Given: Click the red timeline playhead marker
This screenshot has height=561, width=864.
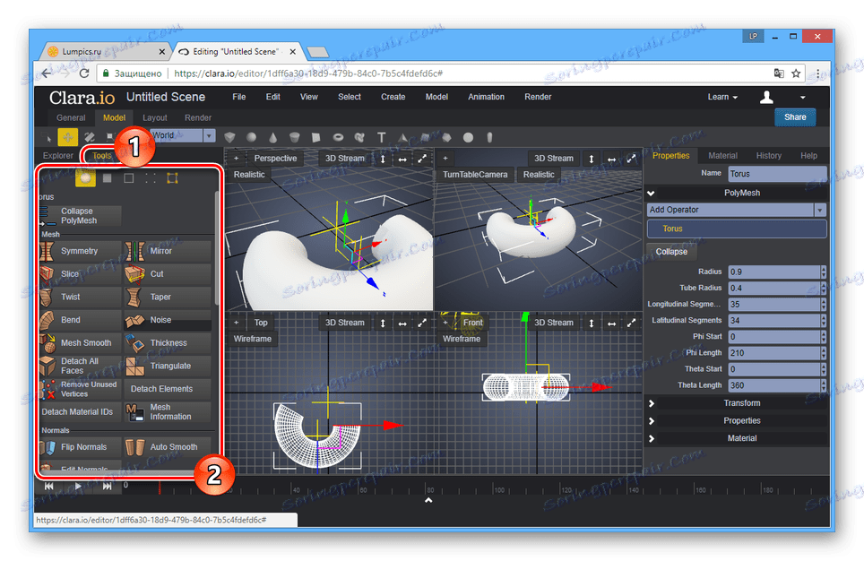Looking at the screenshot, I should coord(160,488).
